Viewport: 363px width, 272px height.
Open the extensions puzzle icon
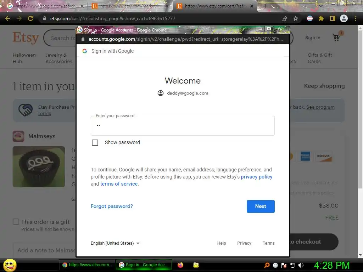321,18
